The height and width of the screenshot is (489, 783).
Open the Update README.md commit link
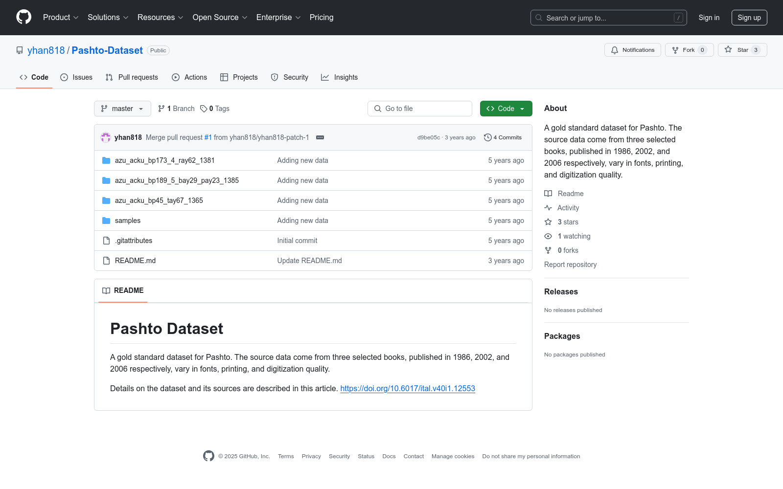click(310, 261)
